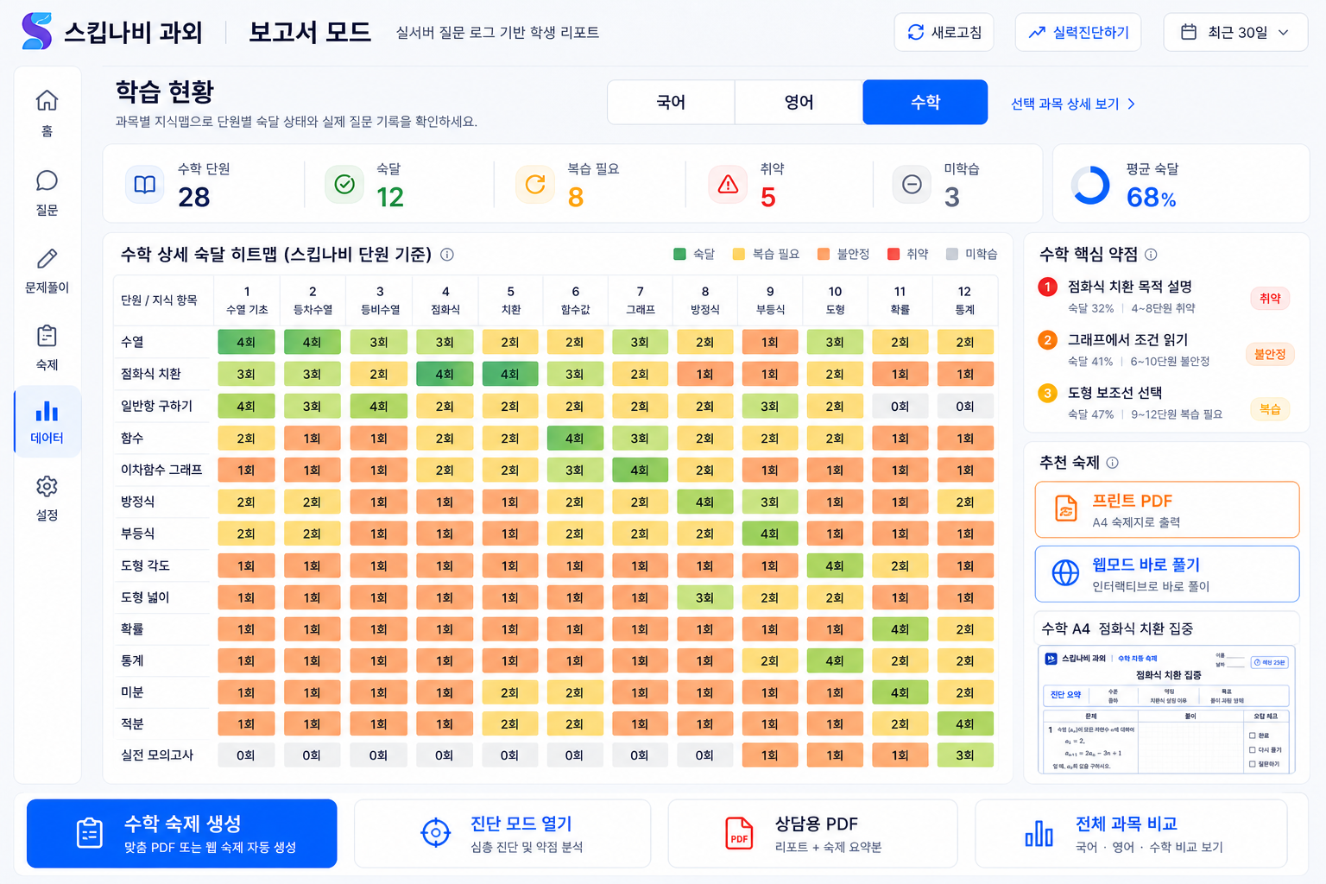This screenshot has height=884, width=1326.
Task: Click 4회 cell in 적분 row
Action: click(965, 723)
